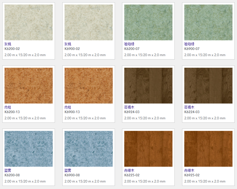This screenshot has height=189, width=237.
Task: Open the 赤绯木 name link above K6925-02
Action: click(189, 171)
